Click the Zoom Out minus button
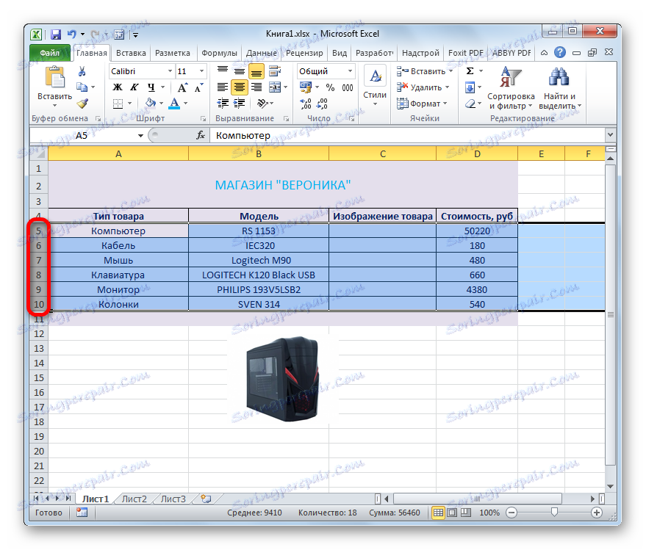The height and width of the screenshot is (550, 646). point(512,513)
